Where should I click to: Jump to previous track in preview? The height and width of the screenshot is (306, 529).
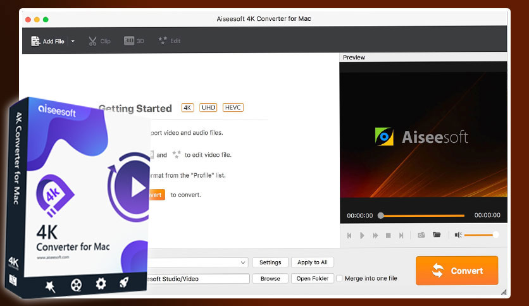(349, 235)
